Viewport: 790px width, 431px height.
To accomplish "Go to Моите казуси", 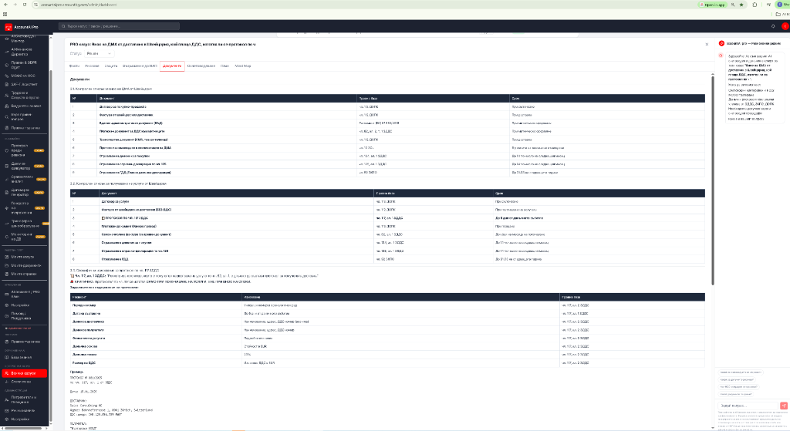I will 23,257.
